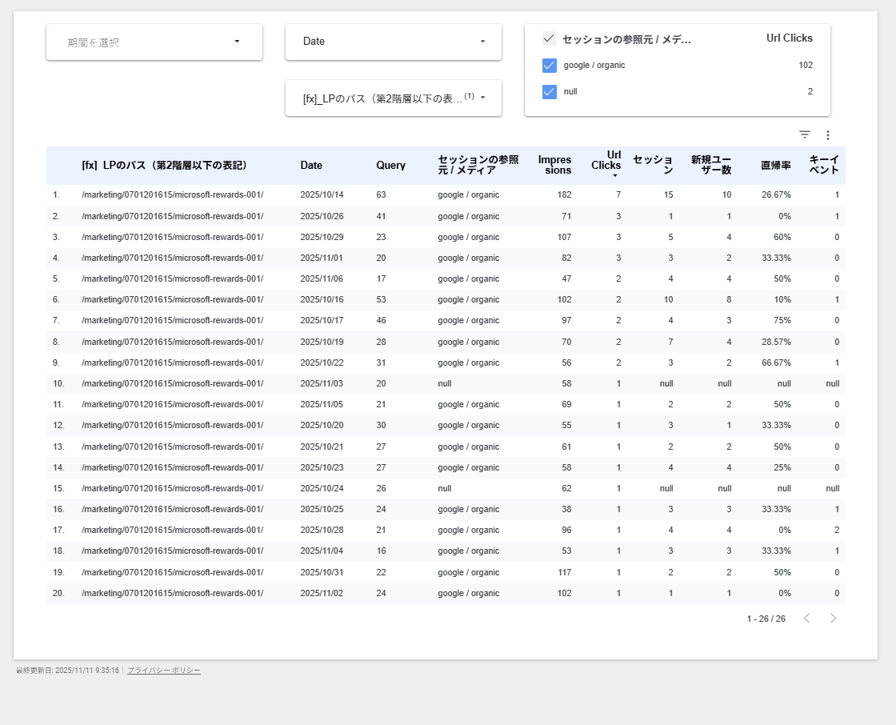The height and width of the screenshot is (725, 896).
Task: Uncheck the null source checkbox
Action: pos(550,92)
